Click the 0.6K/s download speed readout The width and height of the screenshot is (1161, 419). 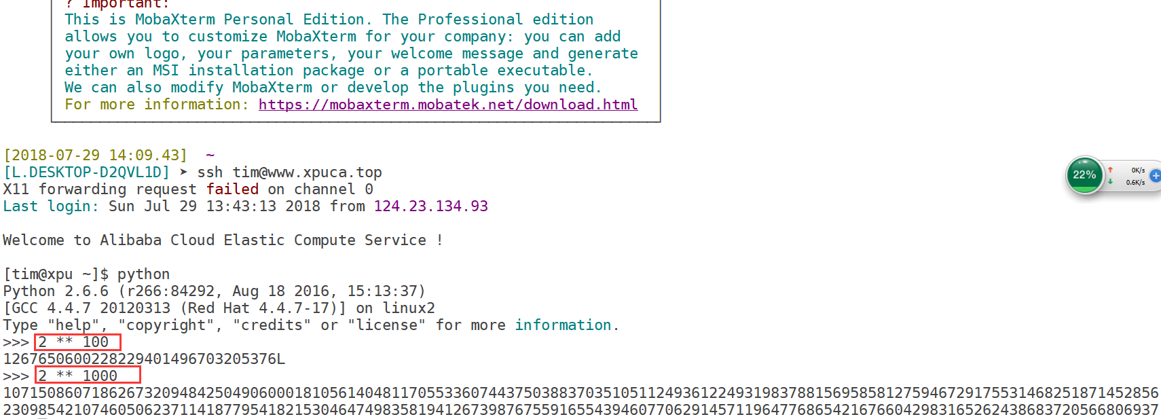(x=1135, y=182)
